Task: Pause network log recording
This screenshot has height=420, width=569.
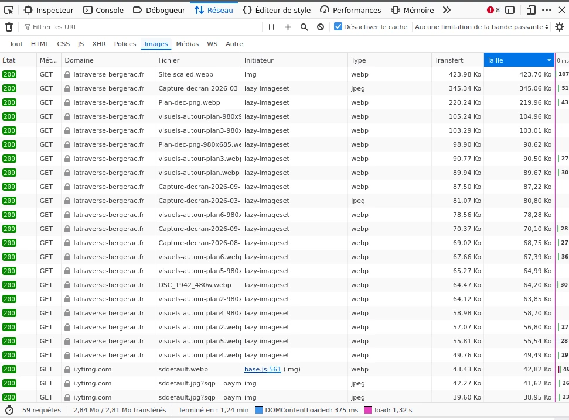Action: pos(271,27)
